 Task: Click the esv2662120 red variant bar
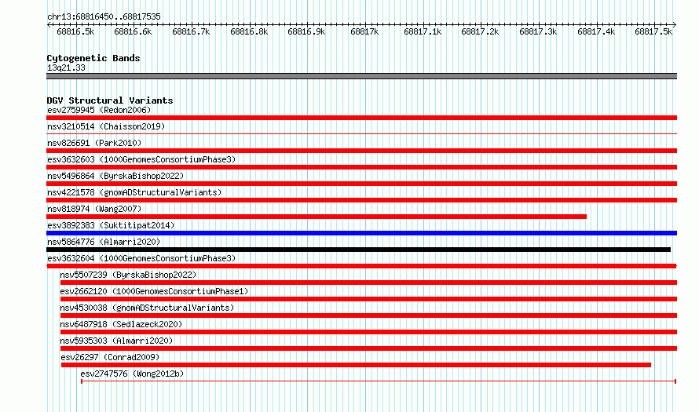368,299
